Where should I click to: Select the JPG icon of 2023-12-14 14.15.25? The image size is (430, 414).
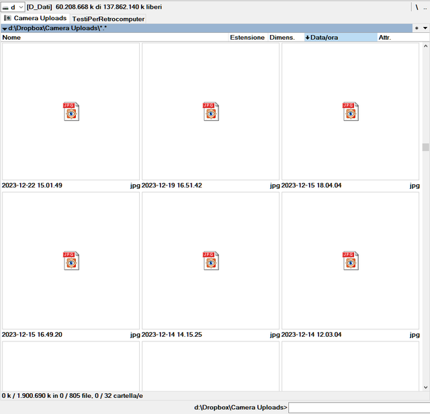click(x=211, y=261)
